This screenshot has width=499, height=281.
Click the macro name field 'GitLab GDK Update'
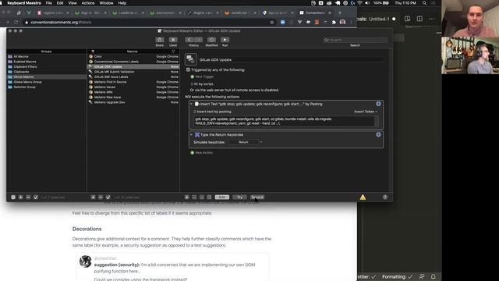pyautogui.click(x=291, y=59)
